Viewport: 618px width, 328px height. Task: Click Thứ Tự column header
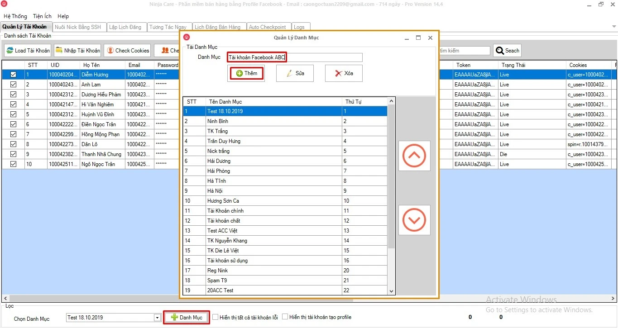[x=365, y=102]
